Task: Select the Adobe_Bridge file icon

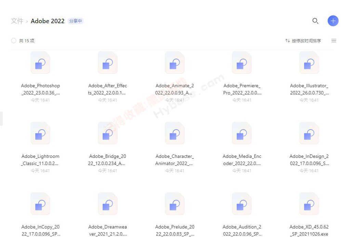Action: [107, 133]
